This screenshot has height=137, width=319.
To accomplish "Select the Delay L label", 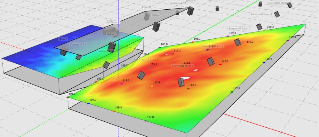I will pyautogui.click(x=112, y=34).
